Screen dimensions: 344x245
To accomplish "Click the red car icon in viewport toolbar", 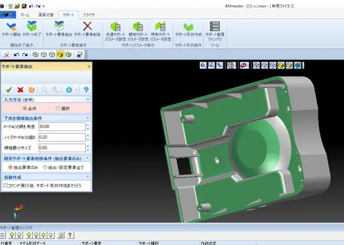I will [244, 65].
